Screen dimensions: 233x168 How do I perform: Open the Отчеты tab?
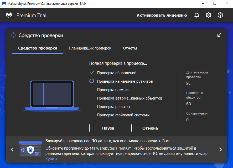pyautogui.click(x=130, y=48)
